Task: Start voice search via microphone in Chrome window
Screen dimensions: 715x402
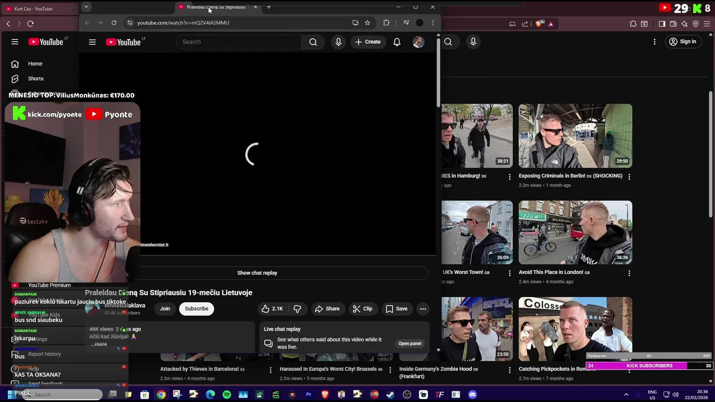Action: tap(339, 42)
